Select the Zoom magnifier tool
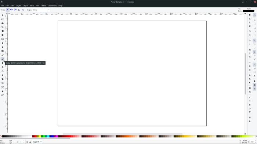Screen dimensions: 257x144 pyautogui.click(x=3, y=27)
